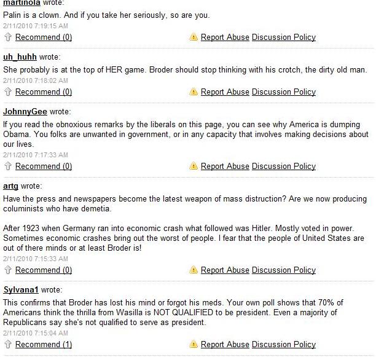Click the recommend arrow icon under JohnnyGee's comment
376x357 pixels.
point(8,166)
